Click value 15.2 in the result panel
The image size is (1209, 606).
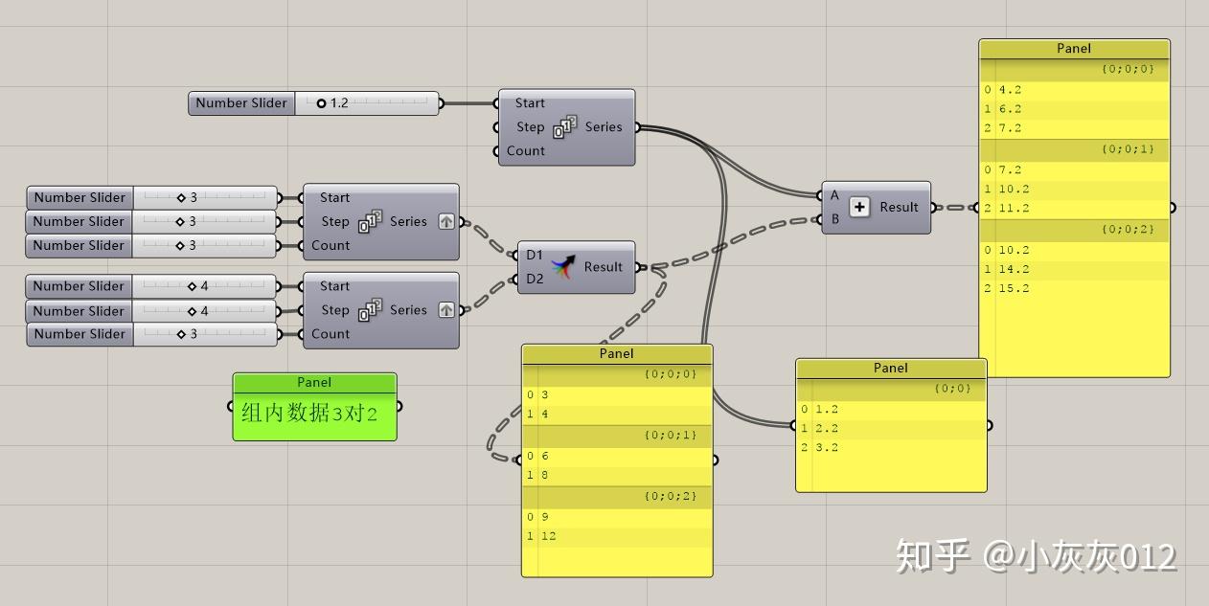(x=1014, y=288)
